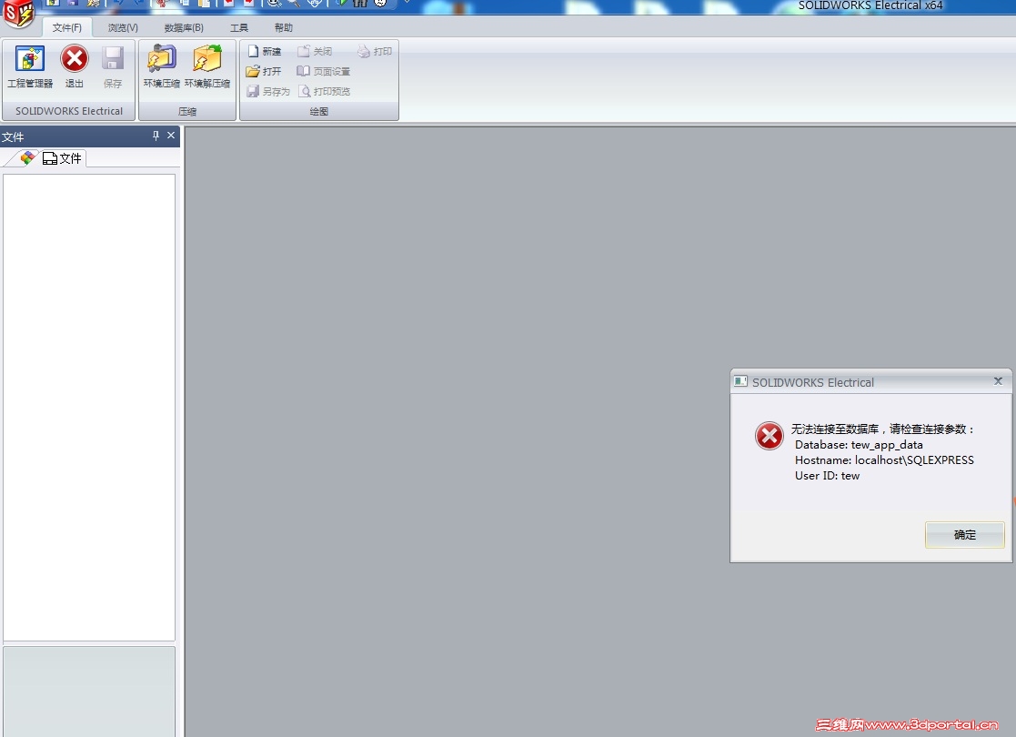Switch to the 工具 ribbon tab
Viewport: 1016px width, 737px height.
(x=239, y=28)
